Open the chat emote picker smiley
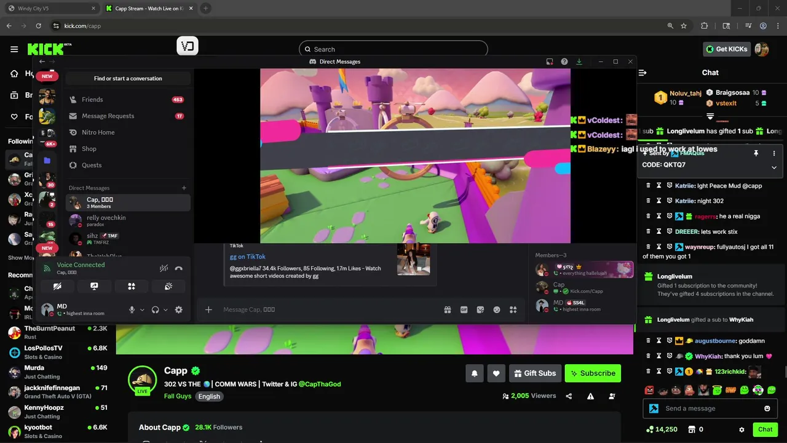 click(767, 409)
